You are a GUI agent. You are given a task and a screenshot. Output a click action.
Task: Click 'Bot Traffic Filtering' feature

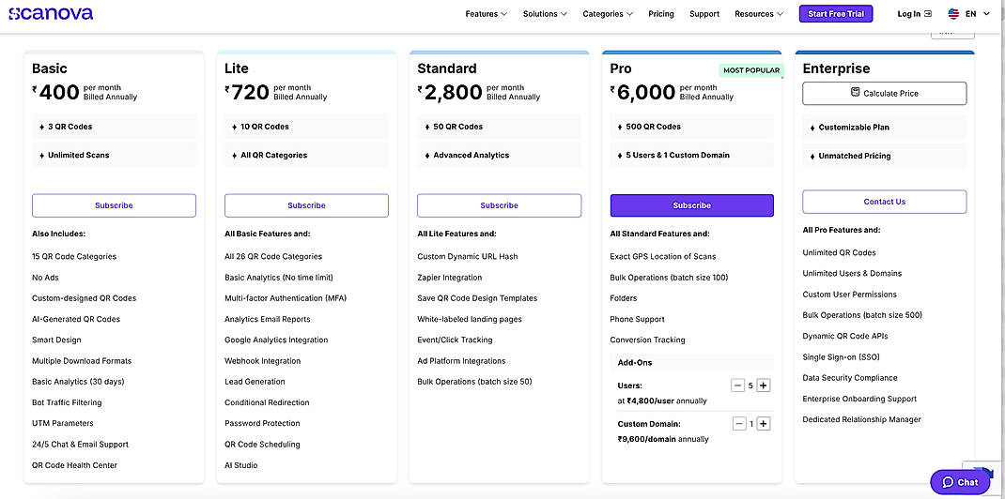tap(67, 402)
